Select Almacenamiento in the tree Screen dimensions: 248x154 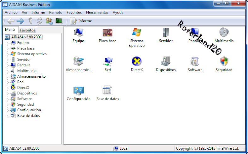(x=31, y=76)
